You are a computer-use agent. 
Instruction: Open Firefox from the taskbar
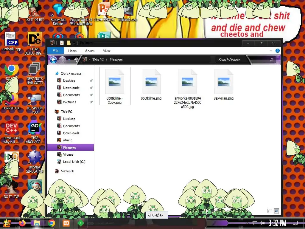pyautogui.click(x=22, y=223)
